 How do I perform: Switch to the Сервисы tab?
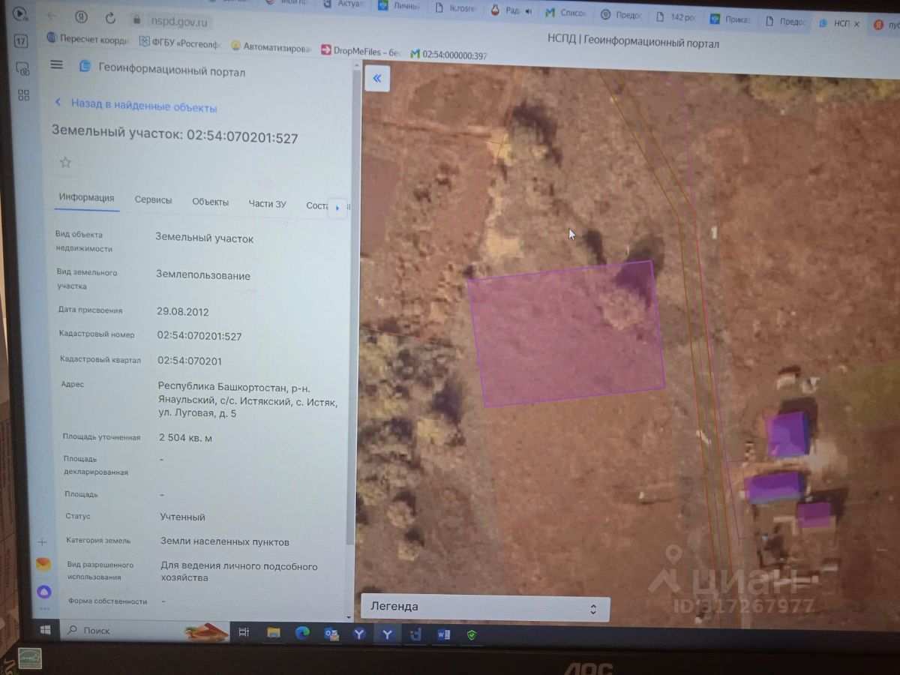(153, 200)
